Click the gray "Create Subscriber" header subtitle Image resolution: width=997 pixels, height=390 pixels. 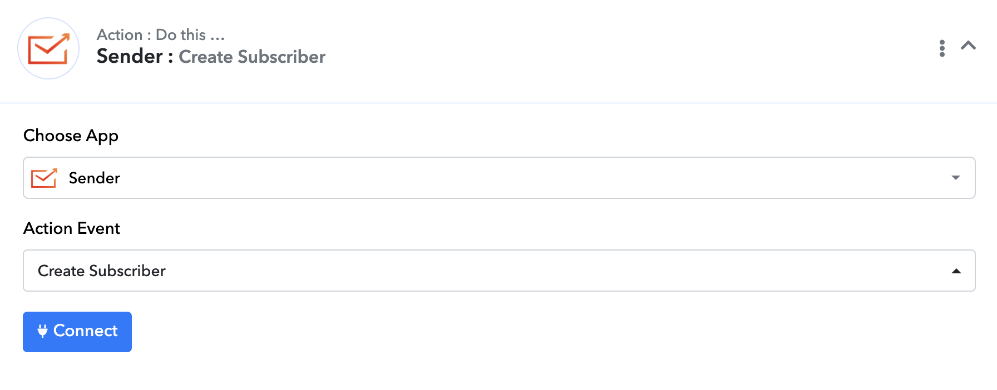tap(252, 57)
